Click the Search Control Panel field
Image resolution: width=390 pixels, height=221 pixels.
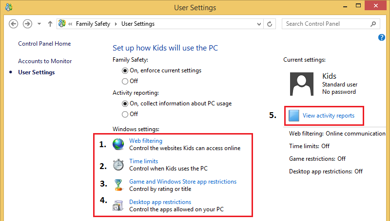(327, 24)
